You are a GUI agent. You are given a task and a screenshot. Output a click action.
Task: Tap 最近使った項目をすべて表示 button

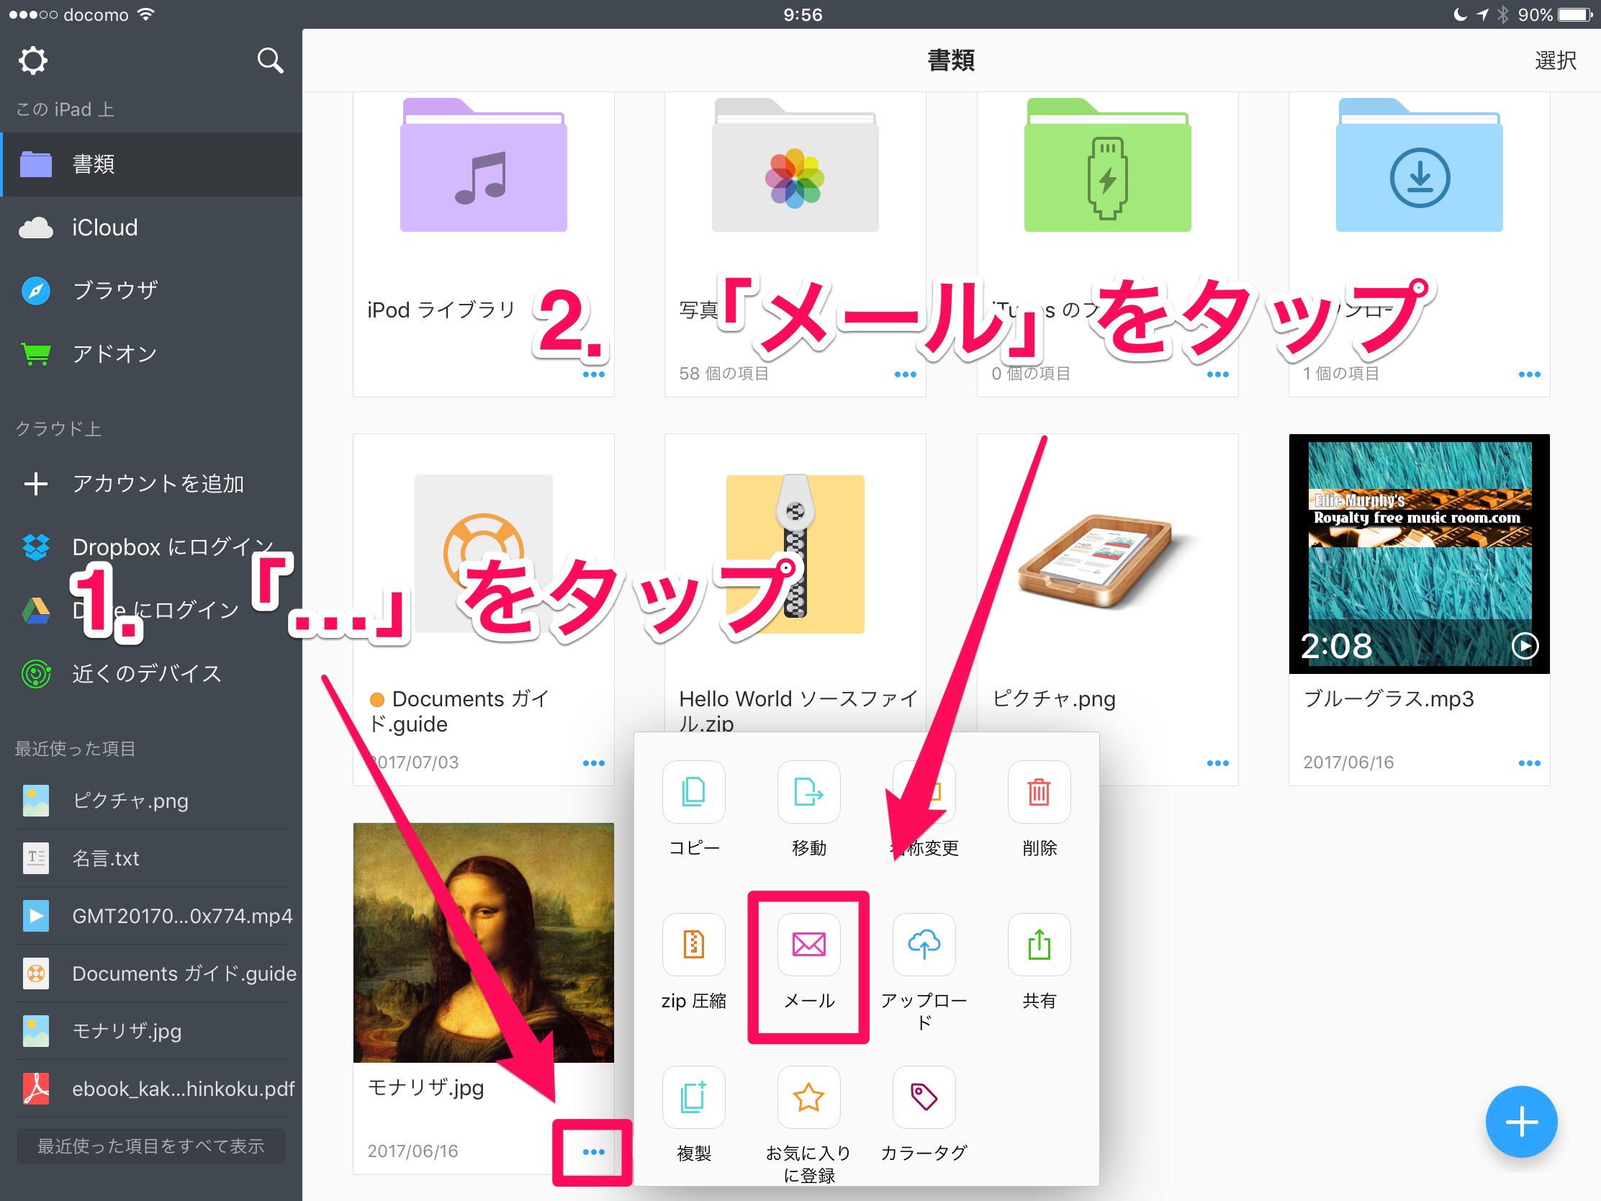click(150, 1146)
